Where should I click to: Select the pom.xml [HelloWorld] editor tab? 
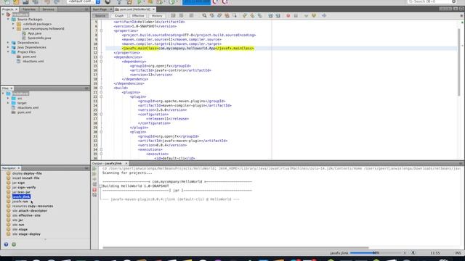click(135, 9)
